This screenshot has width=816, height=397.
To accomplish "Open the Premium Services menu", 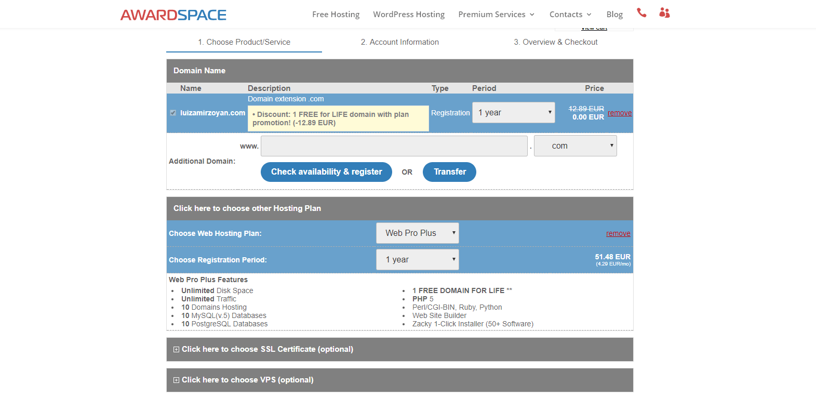I will pos(496,15).
